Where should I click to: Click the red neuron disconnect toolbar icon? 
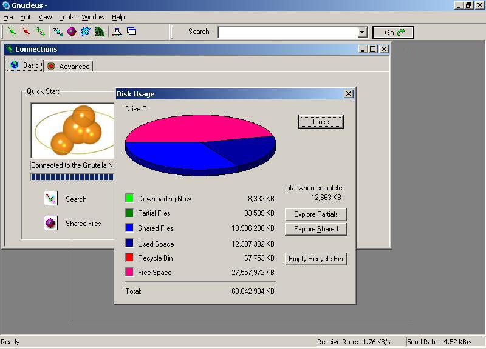[x=26, y=32]
